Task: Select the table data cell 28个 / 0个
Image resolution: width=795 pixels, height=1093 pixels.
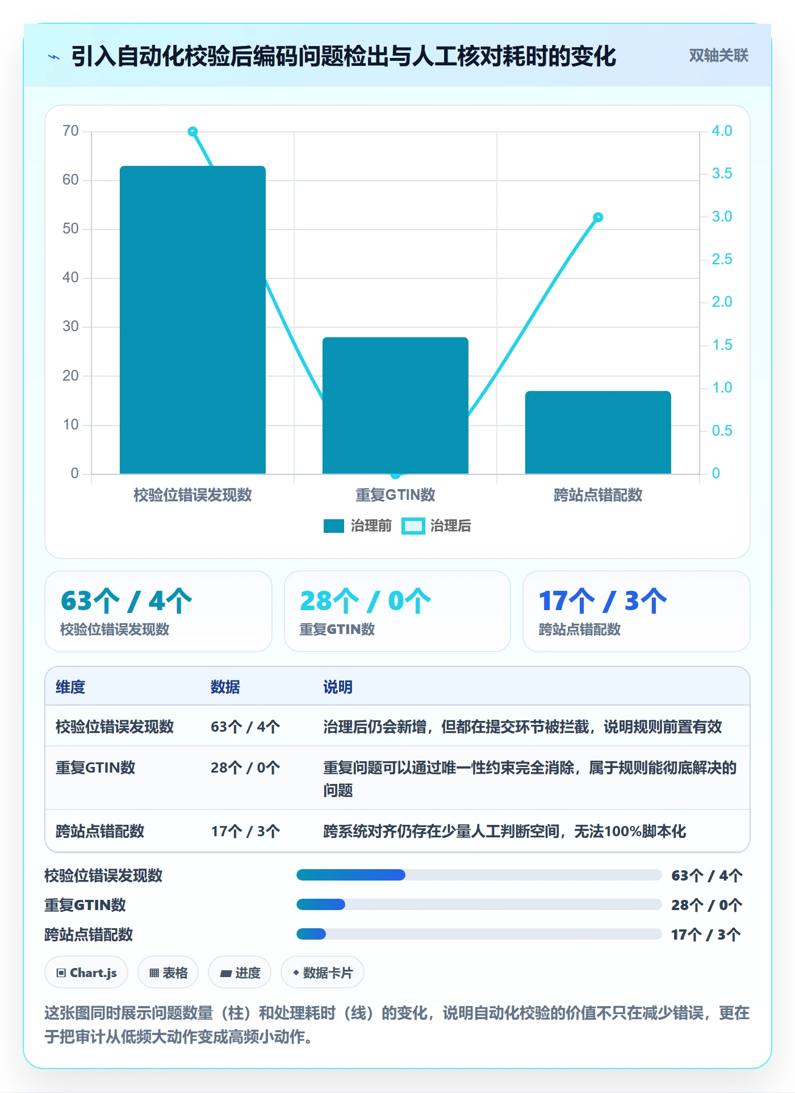Action: [x=245, y=767]
